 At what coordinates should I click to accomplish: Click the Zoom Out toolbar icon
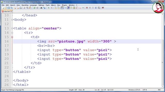[51, 8]
